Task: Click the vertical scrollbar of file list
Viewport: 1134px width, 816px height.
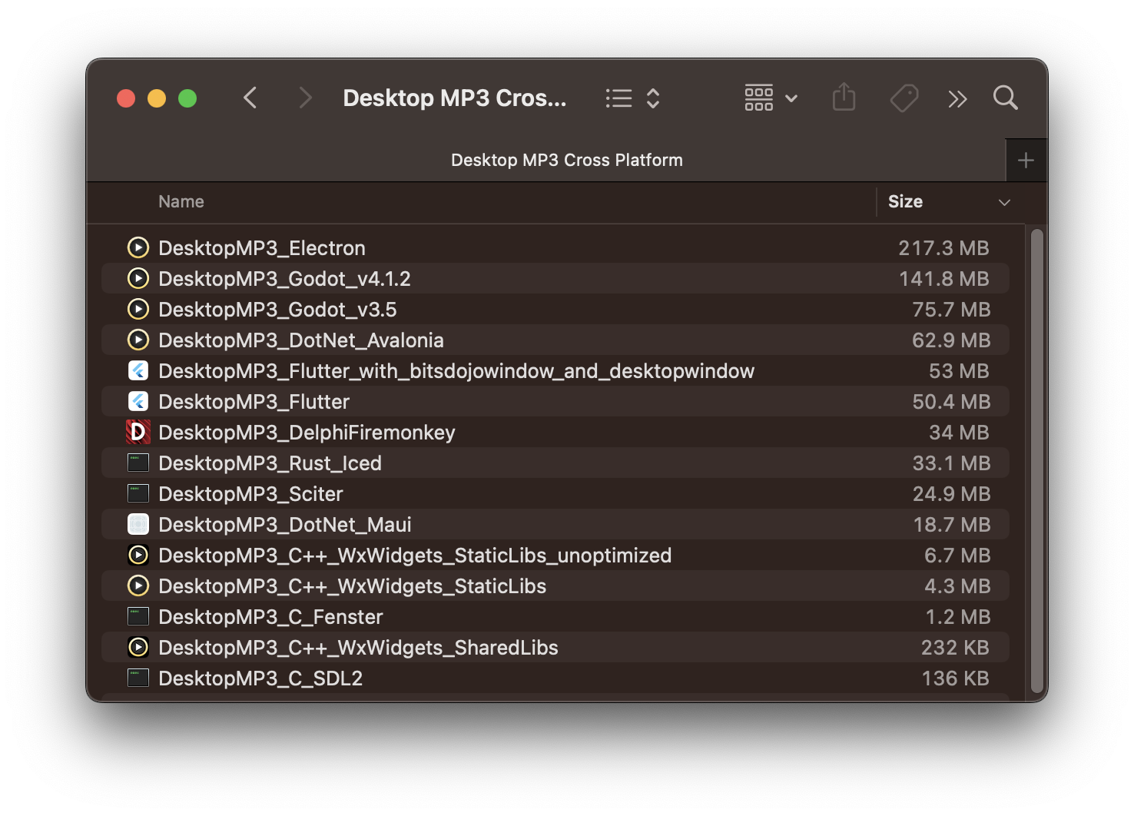Action: point(1037,461)
